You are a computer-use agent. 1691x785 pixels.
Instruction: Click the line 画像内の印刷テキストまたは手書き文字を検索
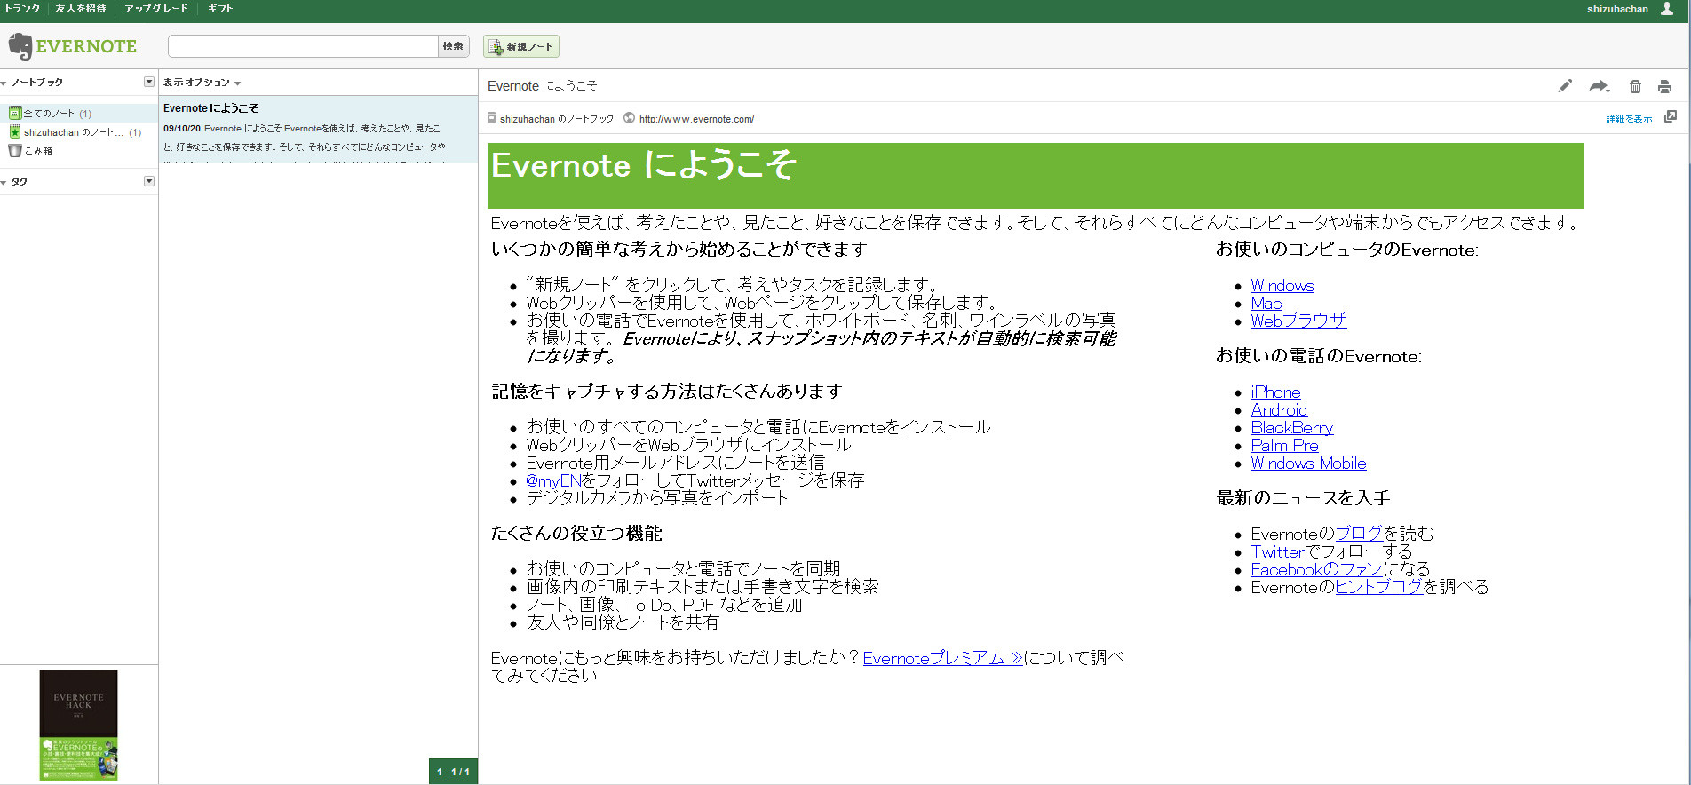coord(703,588)
